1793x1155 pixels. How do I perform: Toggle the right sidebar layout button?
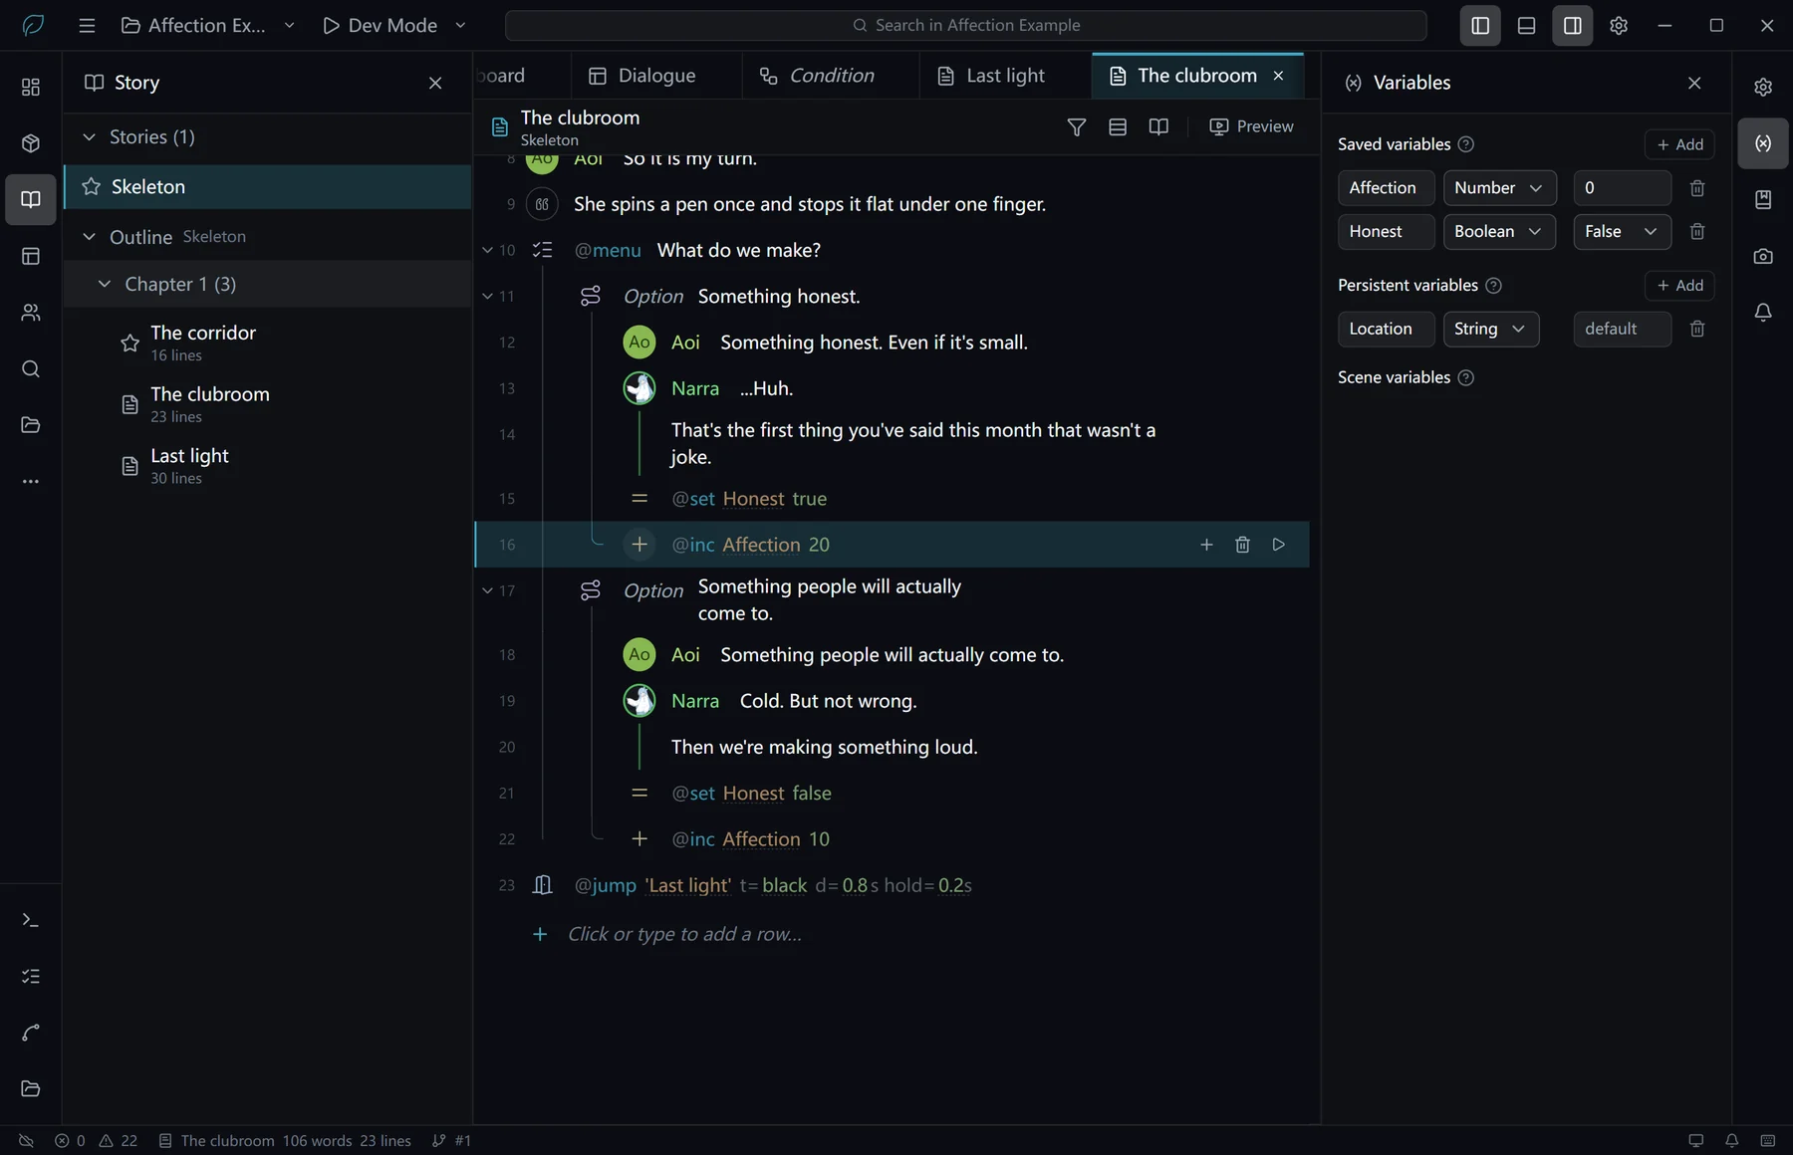1572,26
